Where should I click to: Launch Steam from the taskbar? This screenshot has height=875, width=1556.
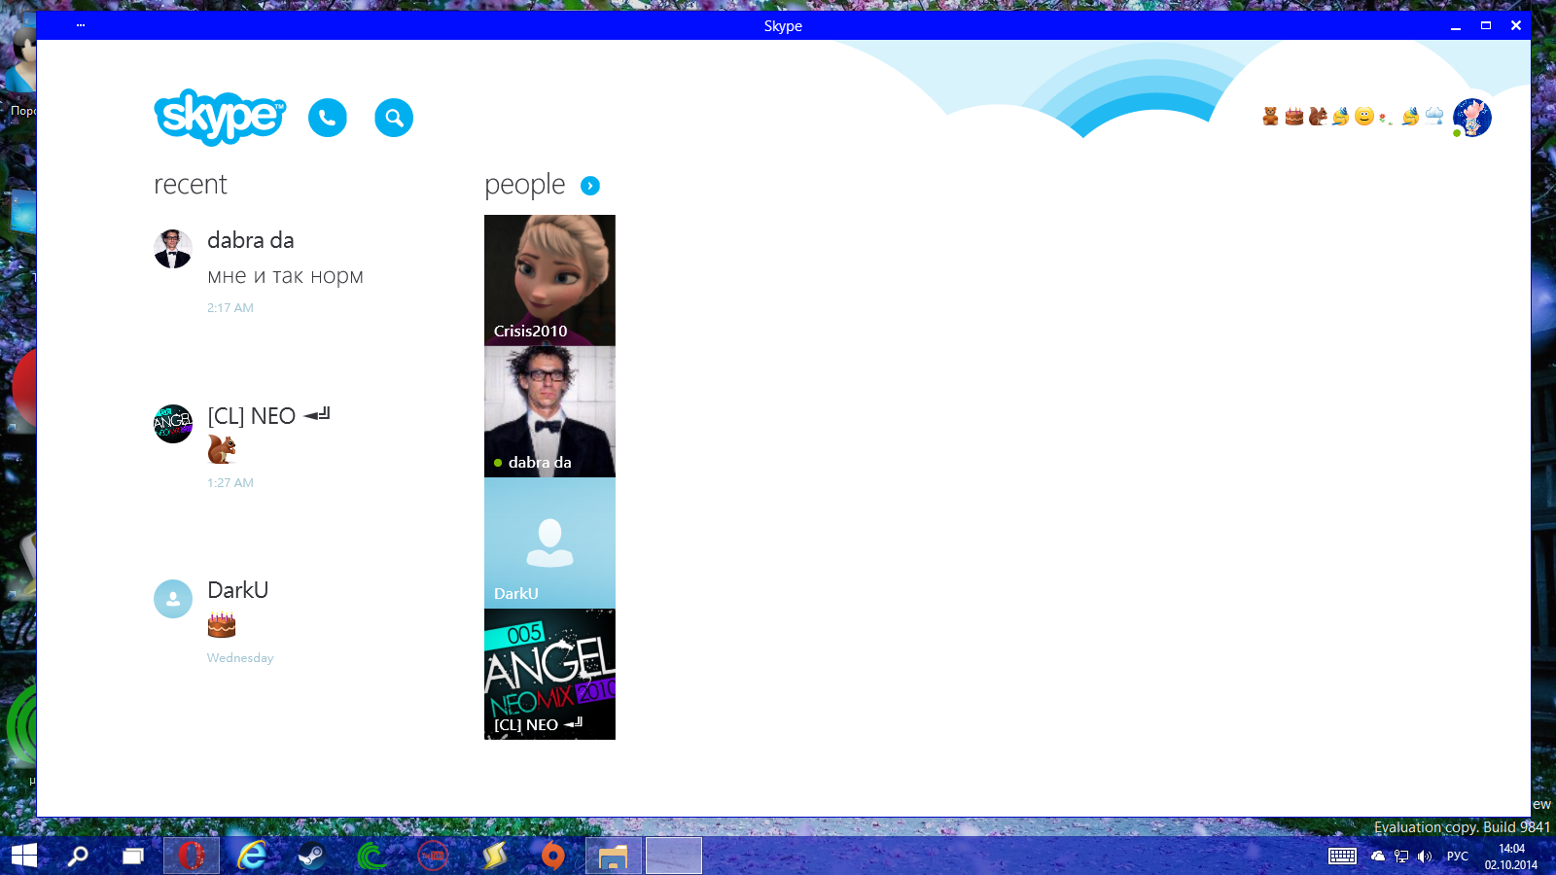311,856
